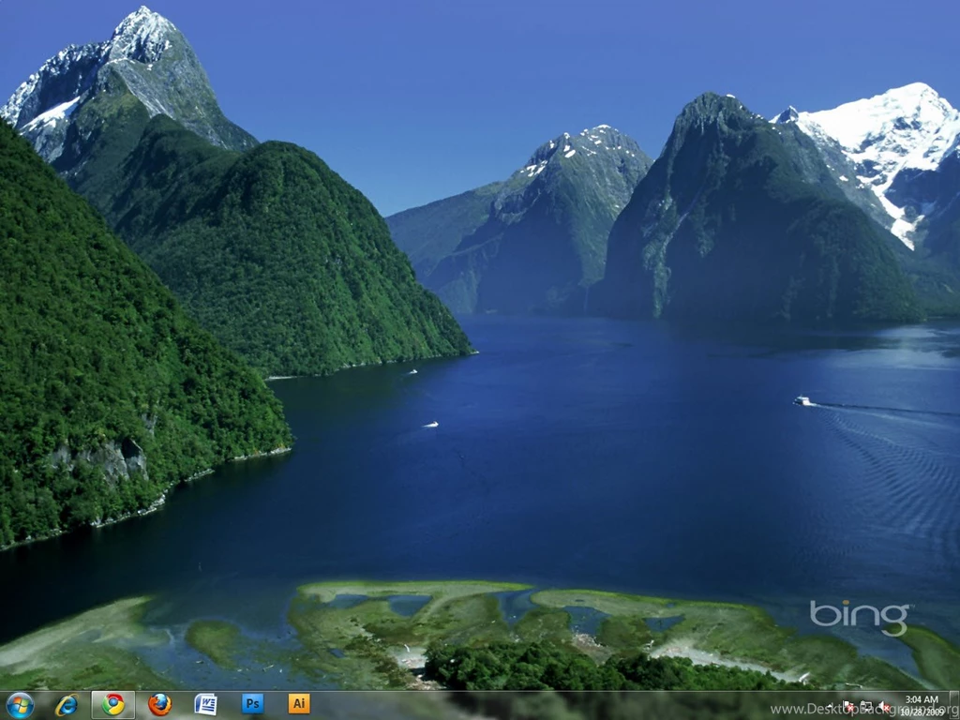This screenshot has height=720, width=960.
Task: Expand hidden notification area icons
Action: (x=830, y=705)
